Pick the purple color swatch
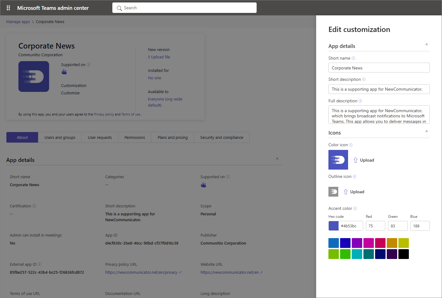442x298 pixels. [x=357, y=243]
